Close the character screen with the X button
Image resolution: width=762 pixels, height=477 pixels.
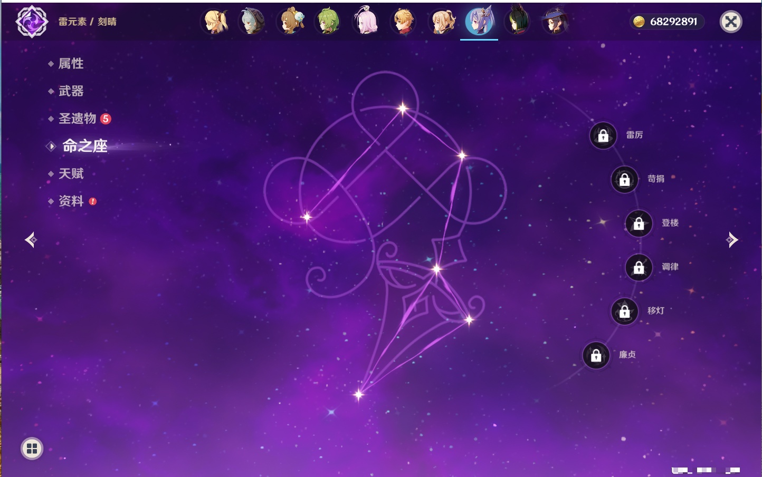pyautogui.click(x=731, y=22)
